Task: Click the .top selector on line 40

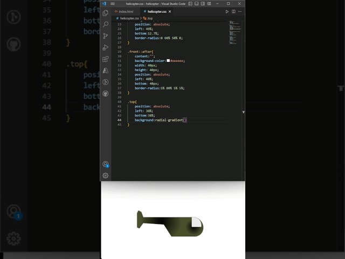Action: pyautogui.click(x=132, y=102)
